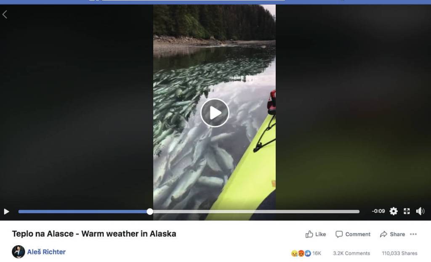Seek to unplayed part of timeline
Screen dimensions: 431x262
click(255, 212)
